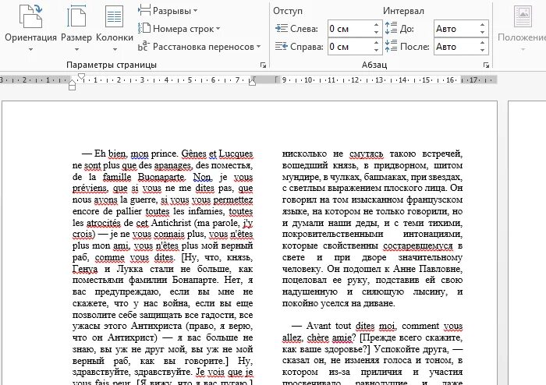Click the Номера строк line numbers icon
The height and width of the screenshot is (385, 546).
(144, 29)
